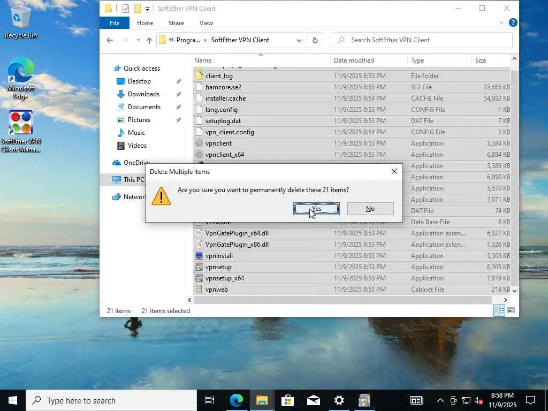The image size is (548, 411).
Task: Select the lang.config file
Action: pyautogui.click(x=351, y=109)
